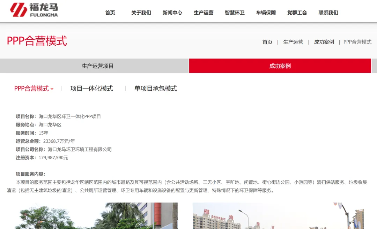The height and width of the screenshot is (229, 377).
Task: Open the 新闻中心 navigation item
Action: point(172,13)
